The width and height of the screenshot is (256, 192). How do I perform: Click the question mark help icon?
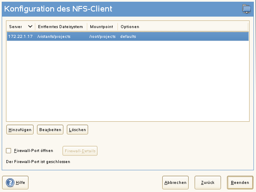[x=10, y=183]
